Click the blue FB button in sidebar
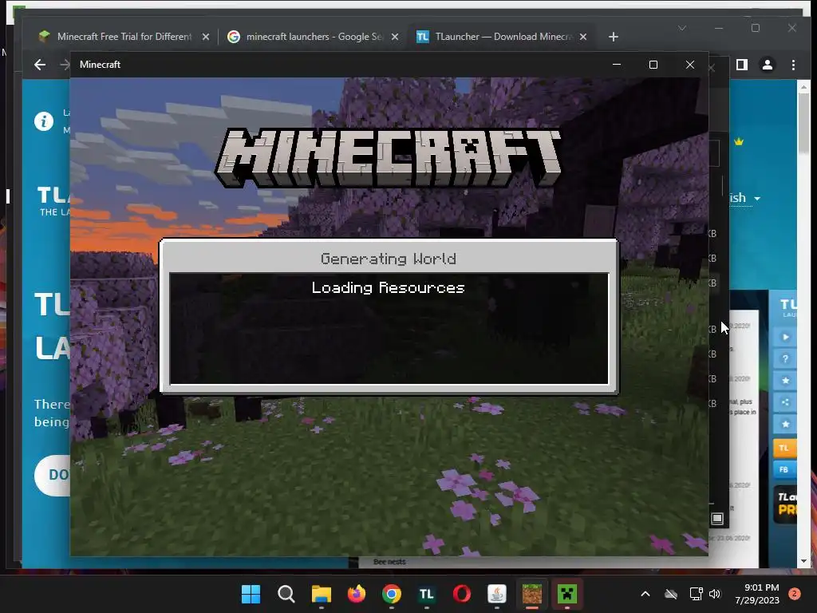This screenshot has width=817, height=613. [x=785, y=469]
